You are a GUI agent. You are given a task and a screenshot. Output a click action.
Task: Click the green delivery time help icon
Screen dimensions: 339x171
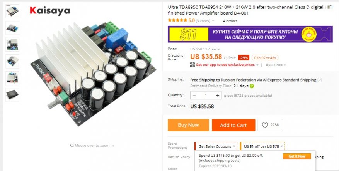[x=252, y=86]
